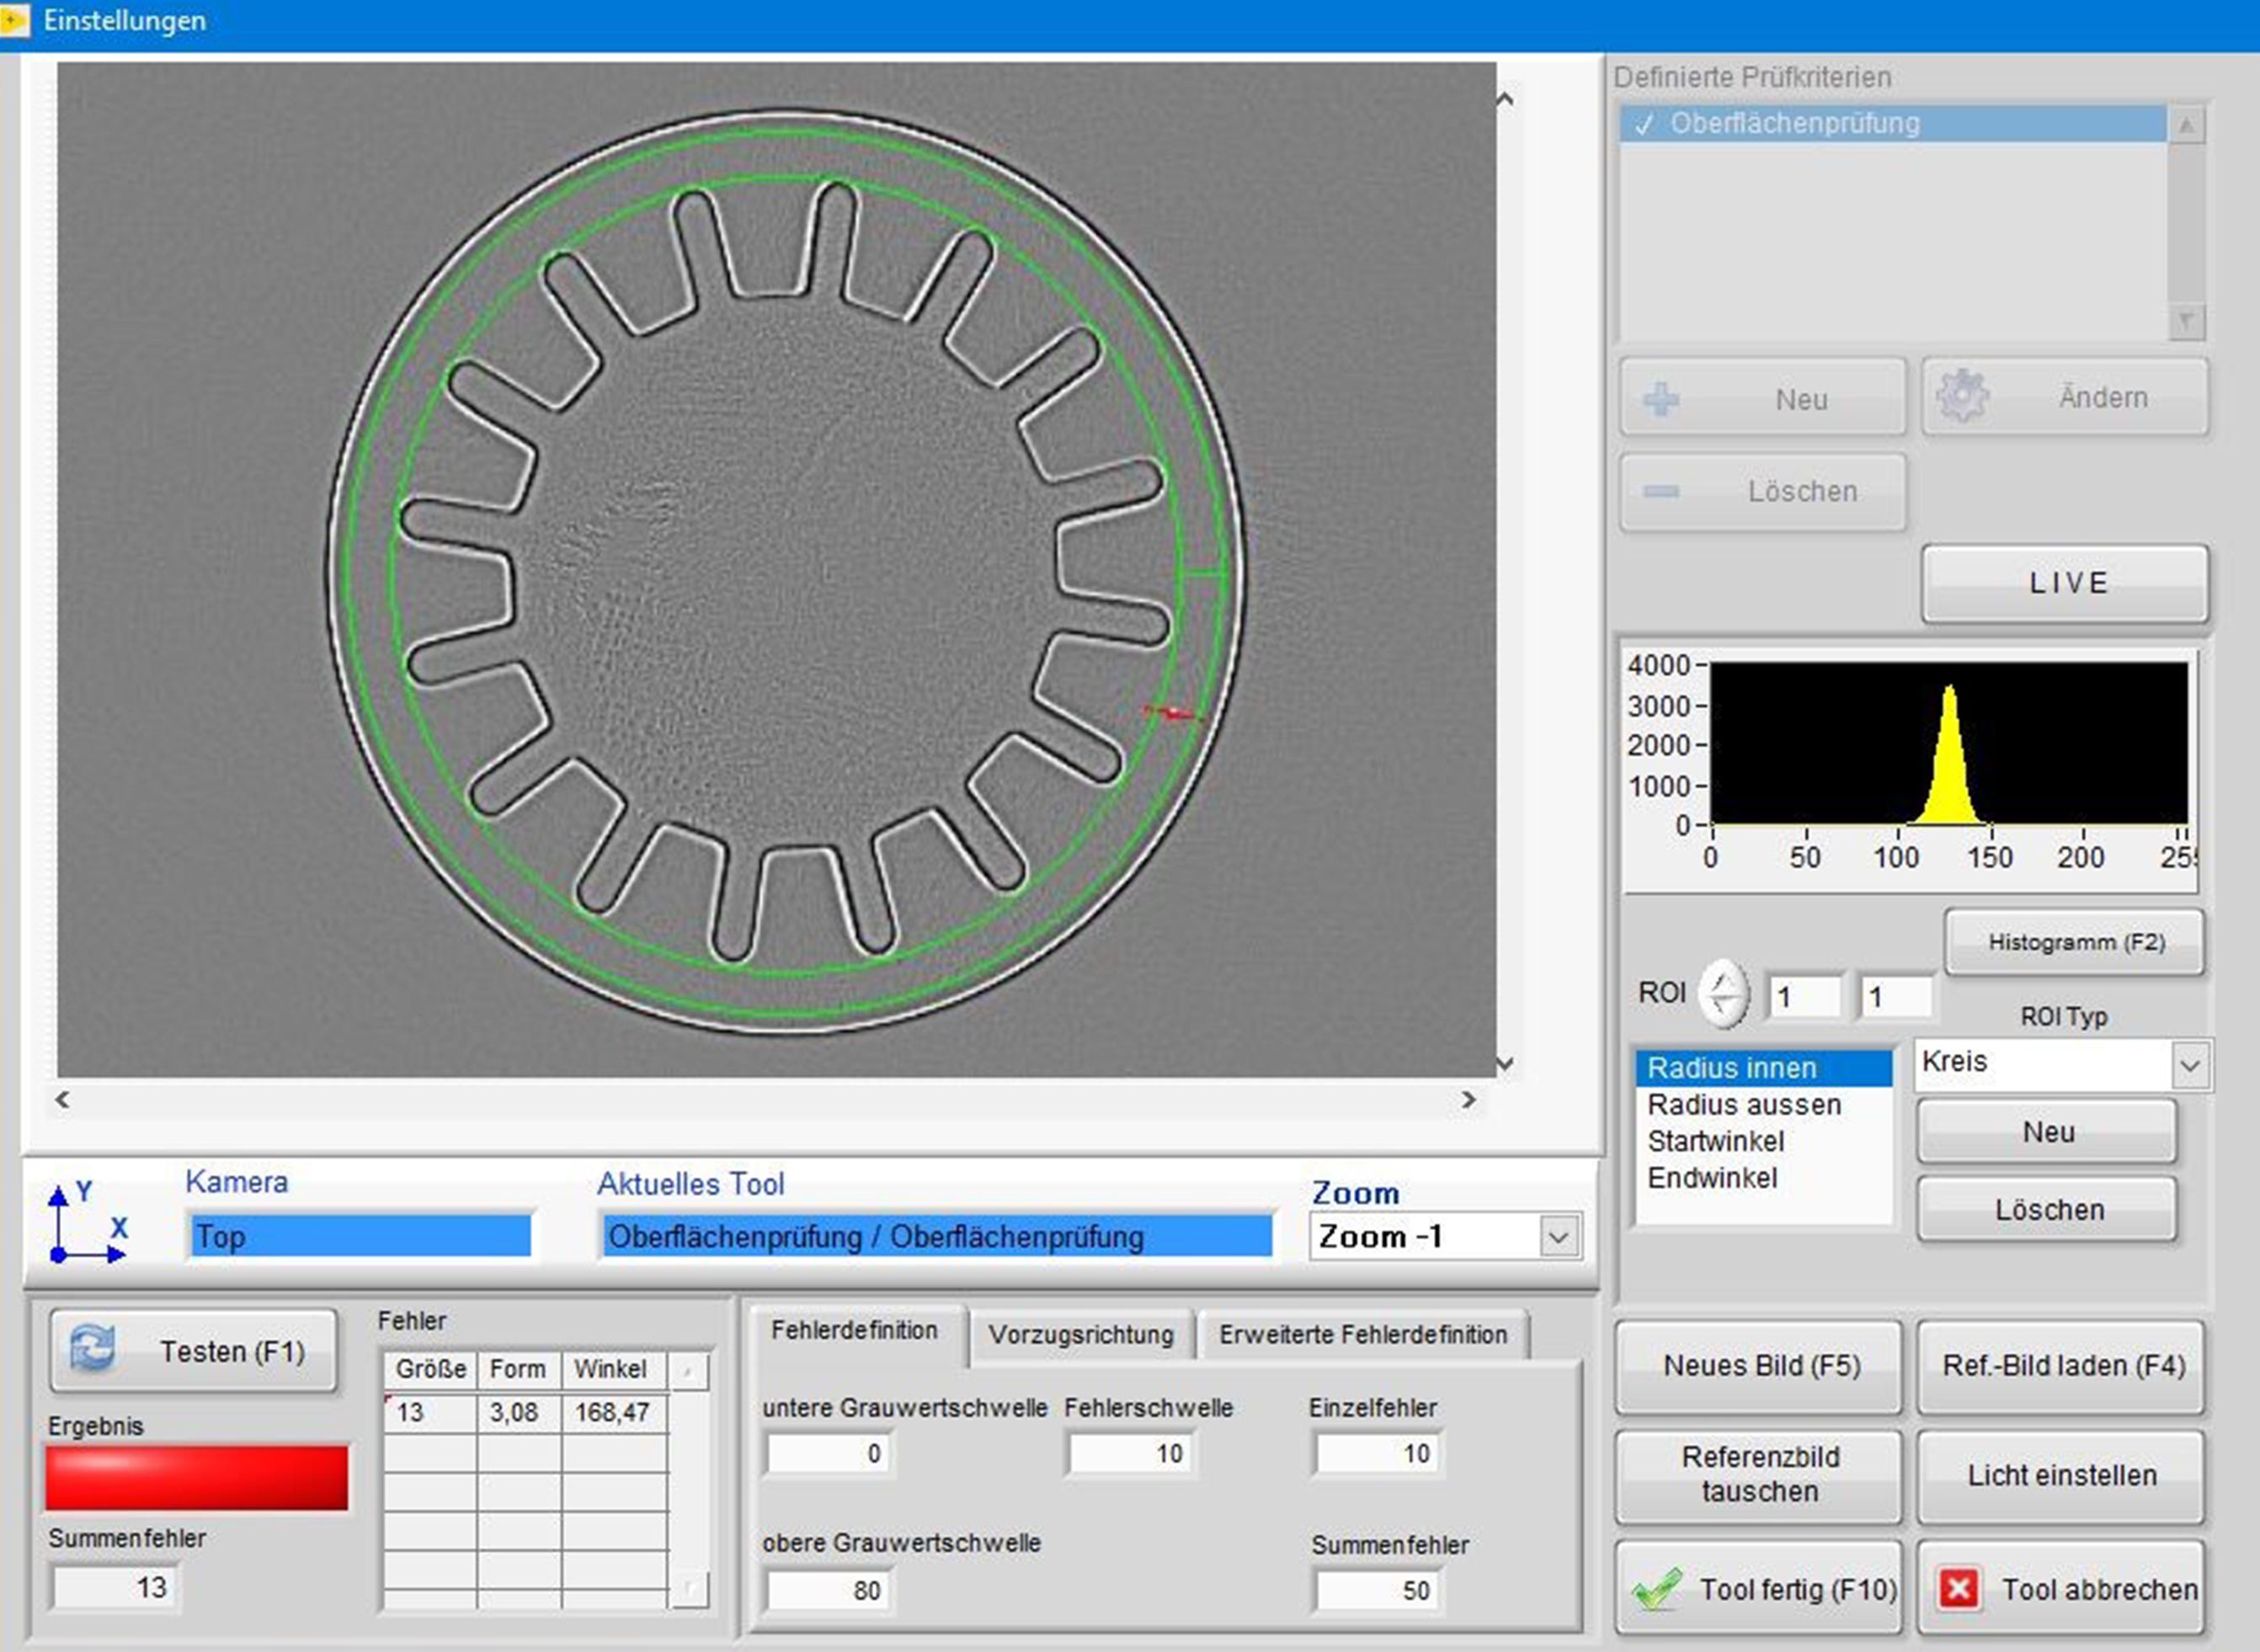This screenshot has height=1652, width=2260.
Task: Open the Erweiterte Fehlerdefinition tab
Action: [1362, 1334]
